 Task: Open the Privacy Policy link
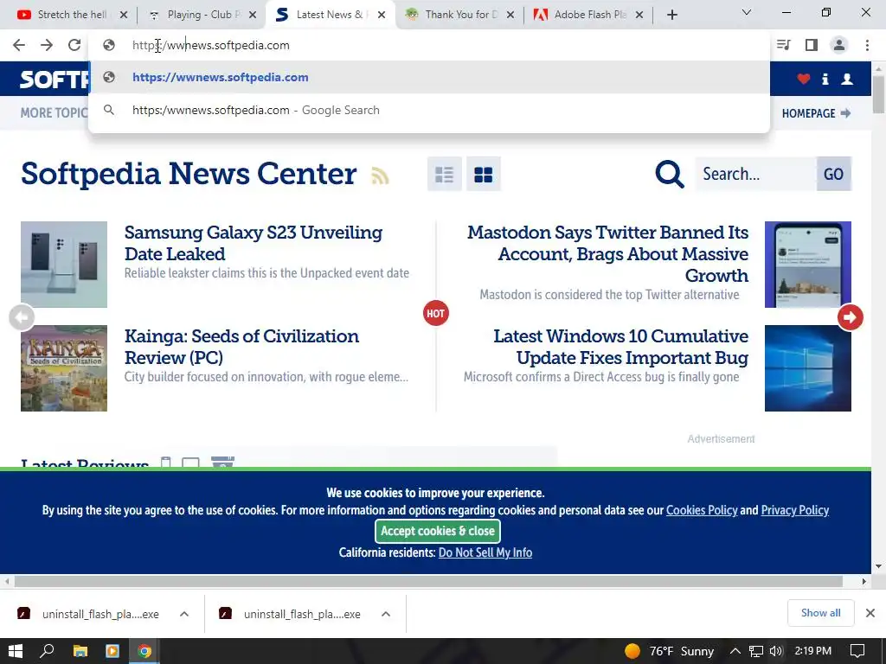pos(794,510)
